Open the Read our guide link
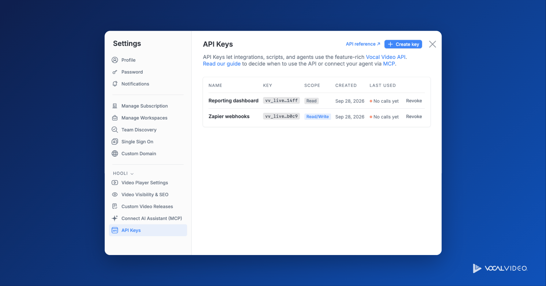The height and width of the screenshot is (286, 546). [222, 64]
